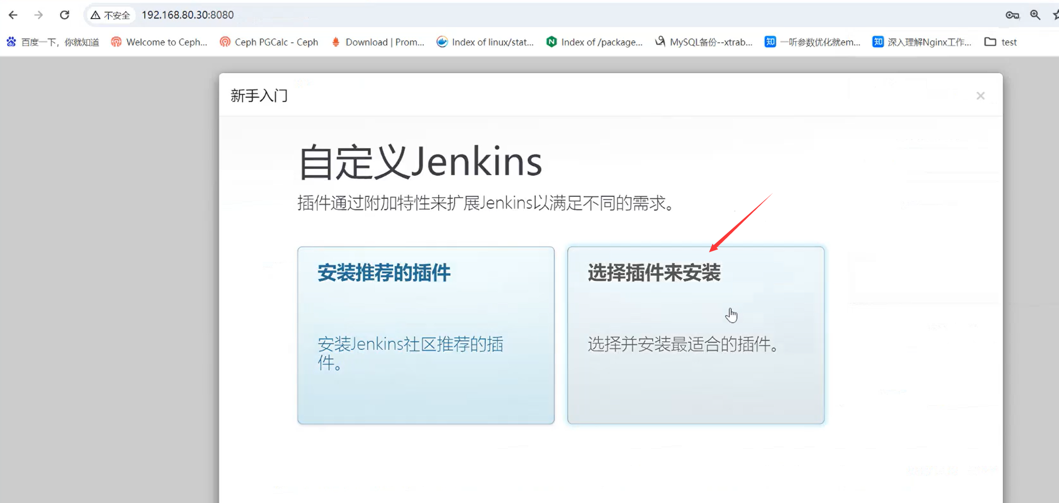Open the zoom magnifier icon in address bar
Viewport: 1059px width, 503px height.
[1035, 15]
